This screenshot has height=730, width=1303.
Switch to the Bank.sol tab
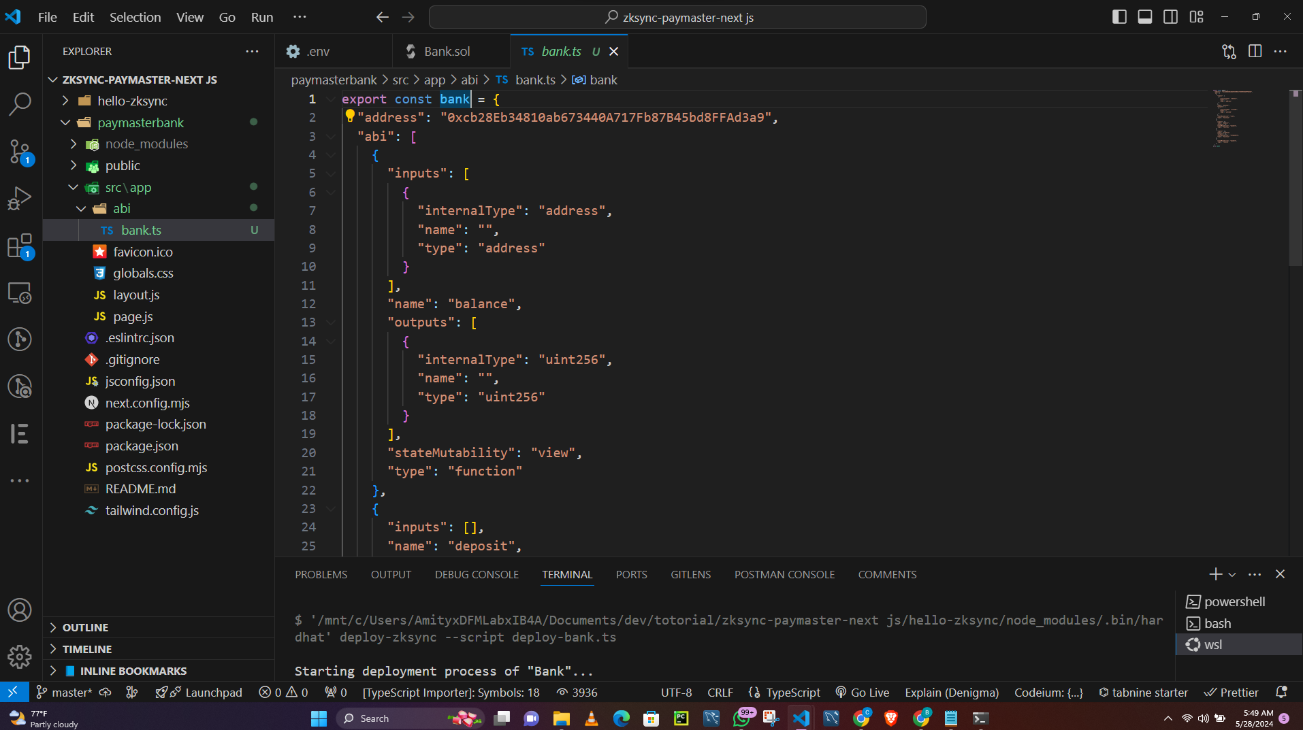coord(447,50)
